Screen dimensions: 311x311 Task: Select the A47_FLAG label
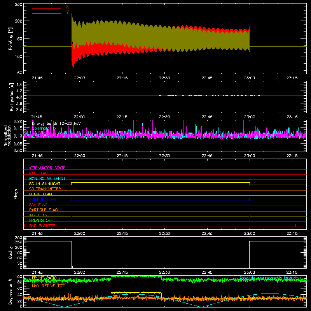[x=38, y=215]
